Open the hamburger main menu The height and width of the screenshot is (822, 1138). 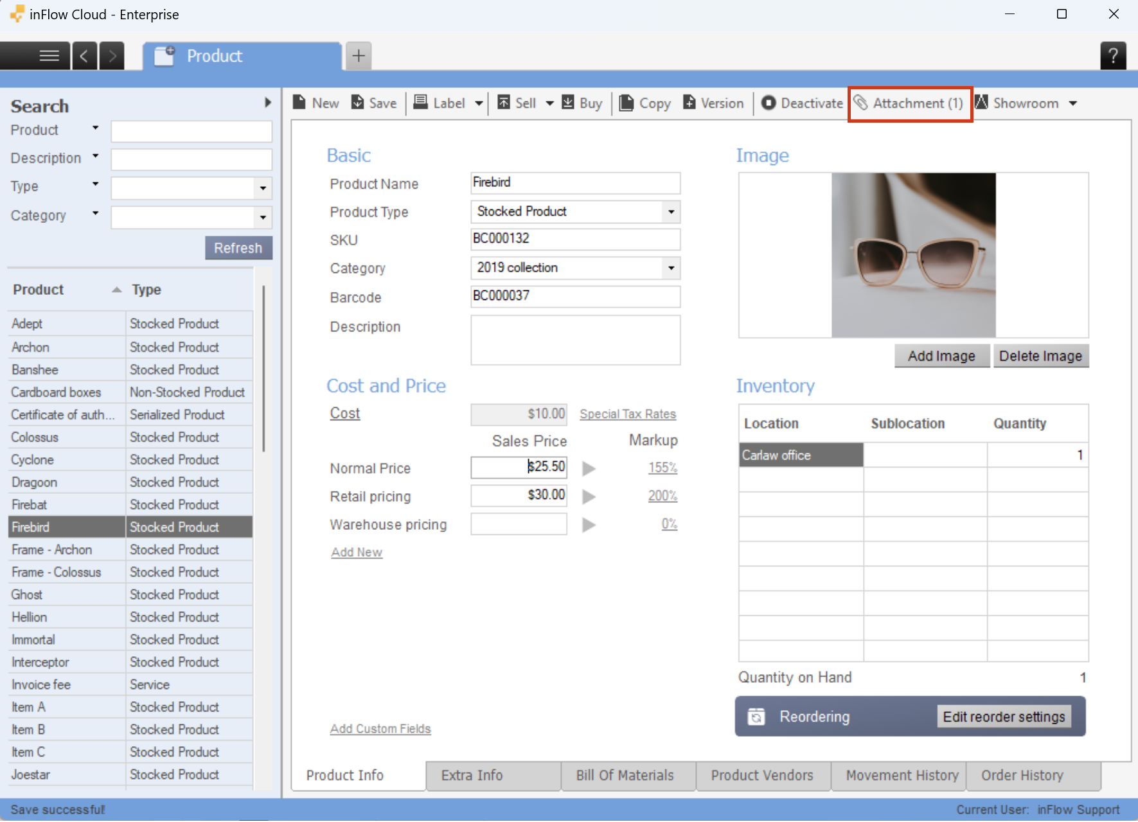pos(49,56)
